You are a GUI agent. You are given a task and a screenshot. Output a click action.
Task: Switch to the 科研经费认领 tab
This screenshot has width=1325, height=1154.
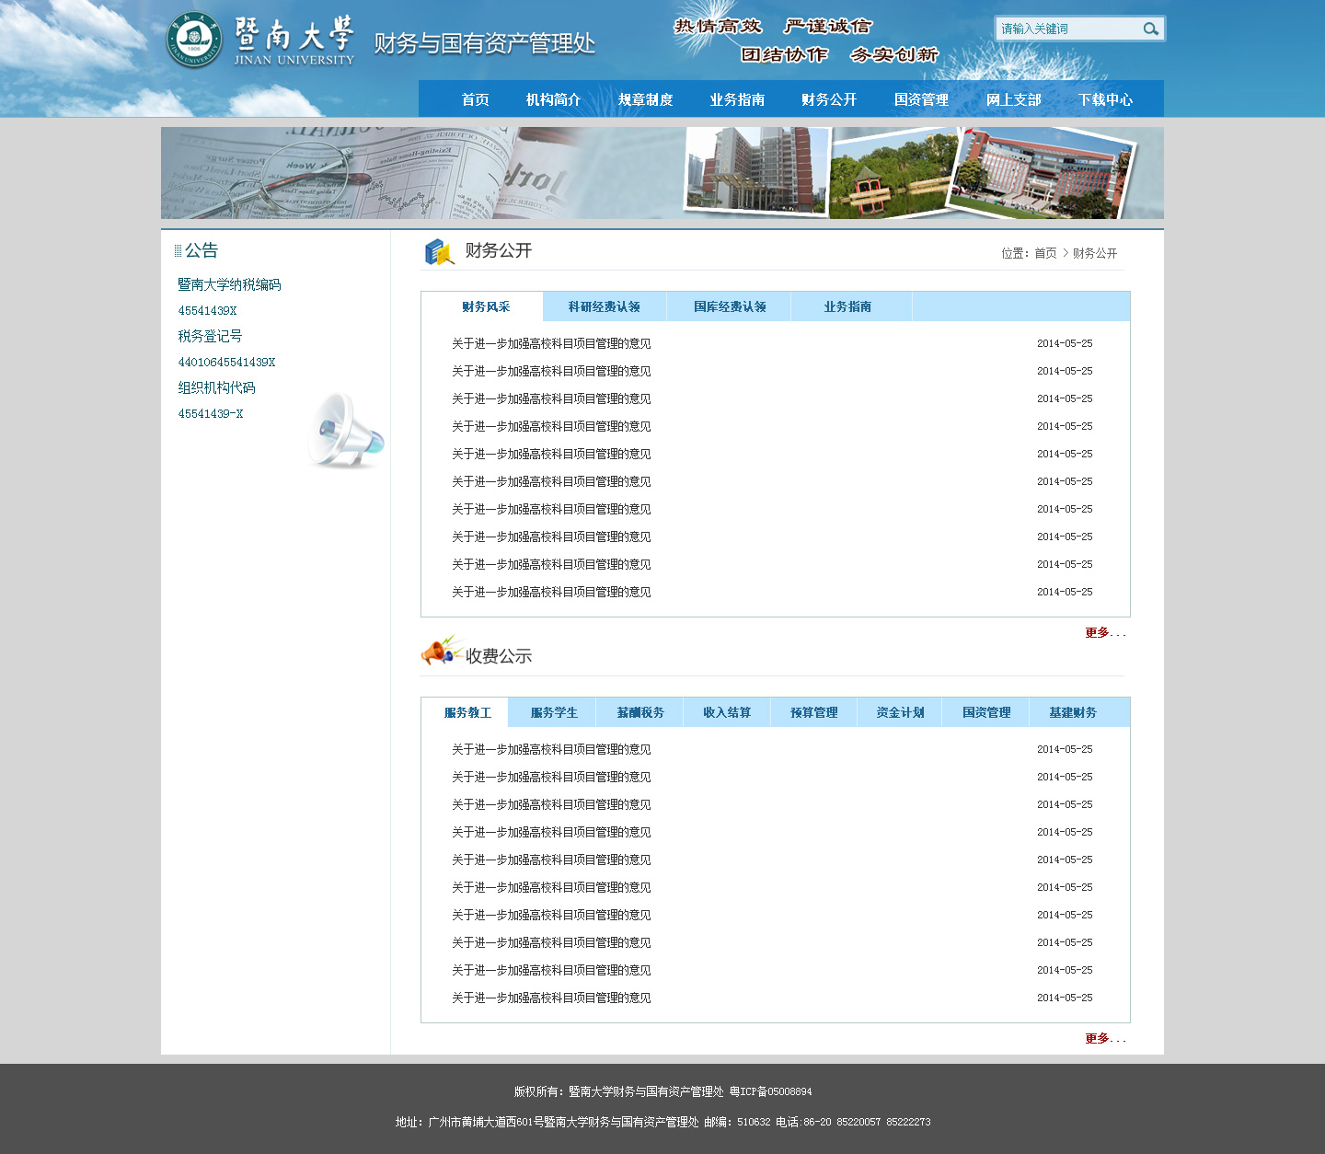[604, 307]
